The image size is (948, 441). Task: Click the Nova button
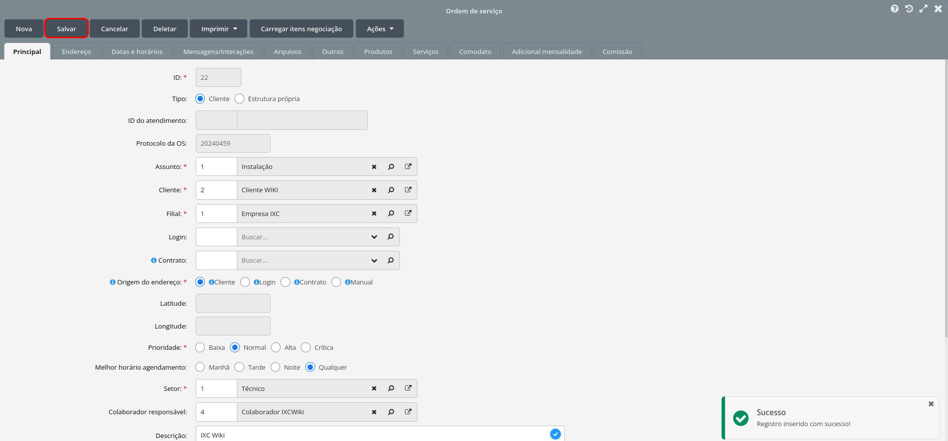(x=24, y=29)
